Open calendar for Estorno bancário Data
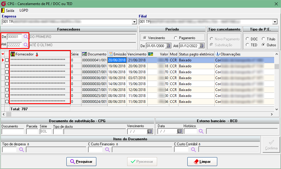The width and height of the screenshot is (281, 169). tap(180, 131)
